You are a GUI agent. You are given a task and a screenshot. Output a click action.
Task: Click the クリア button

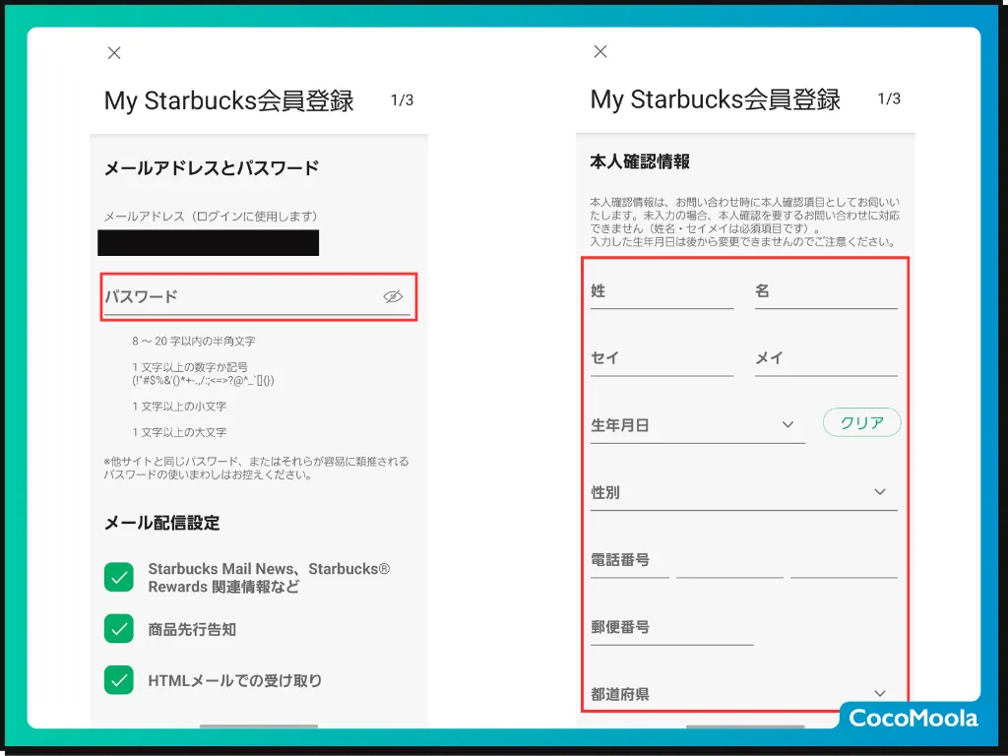click(862, 422)
